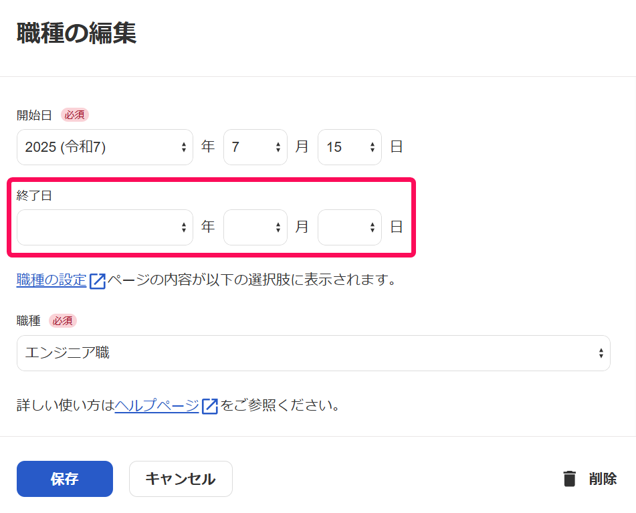Open the 職種 dropdown showing エンジニア職
The height and width of the screenshot is (513, 636).
[x=313, y=353]
